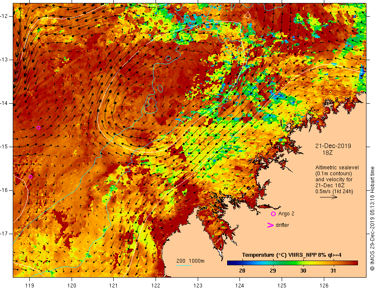The width and height of the screenshot is (375, 290).
Task: Click the '-12' latitude axis label
Action: pyautogui.click(x=4, y=16)
